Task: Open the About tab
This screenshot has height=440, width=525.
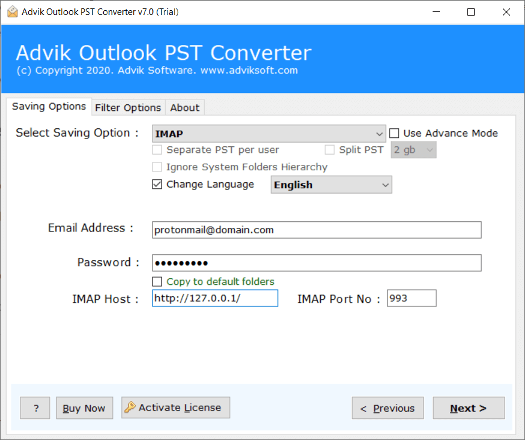Action: (x=184, y=108)
